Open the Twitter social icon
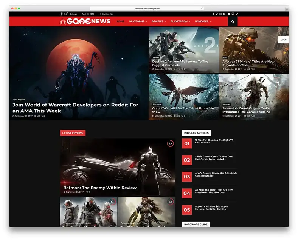This screenshot has height=240, width=298. point(217,14)
